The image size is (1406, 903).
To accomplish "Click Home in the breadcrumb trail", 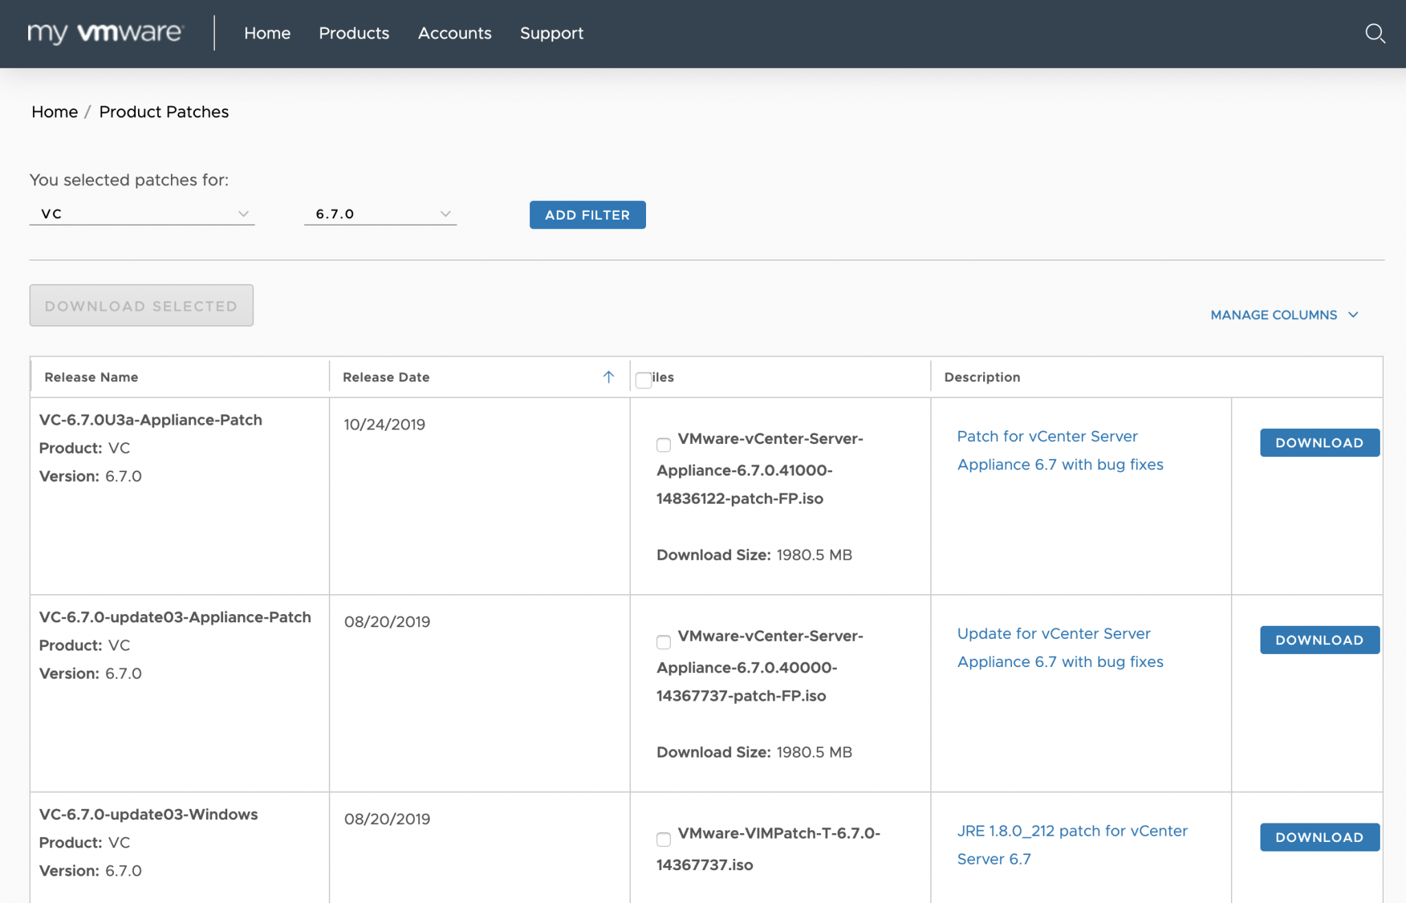I will pyautogui.click(x=54, y=111).
